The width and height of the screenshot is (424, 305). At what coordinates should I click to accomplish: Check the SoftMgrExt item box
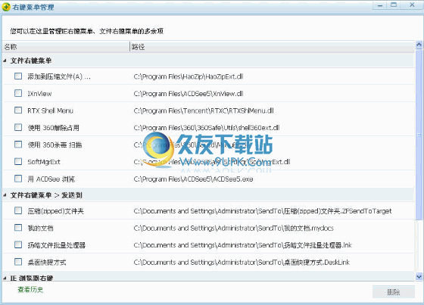[x=18, y=162]
